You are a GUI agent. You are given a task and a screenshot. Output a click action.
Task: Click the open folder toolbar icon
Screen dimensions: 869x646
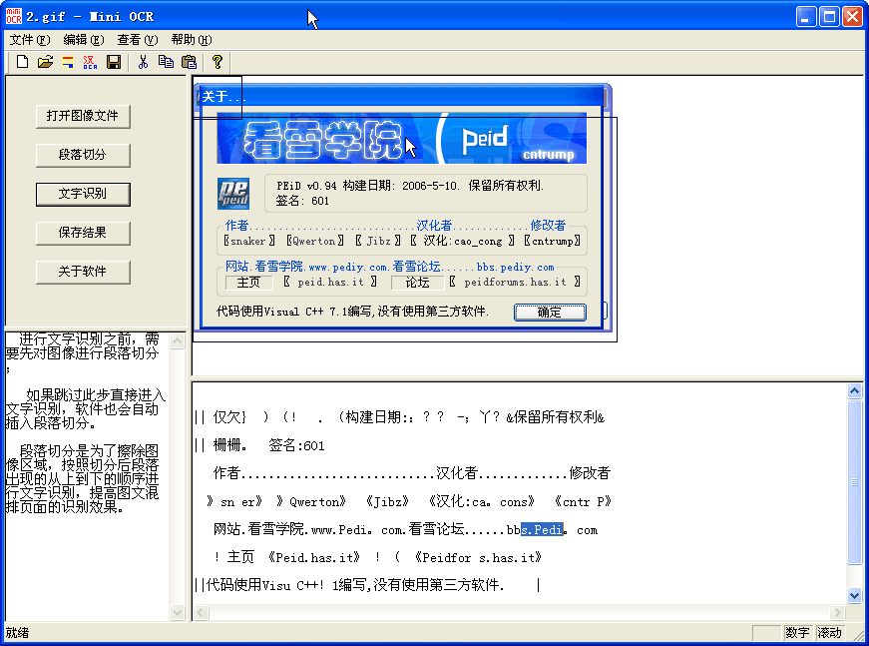(x=45, y=62)
